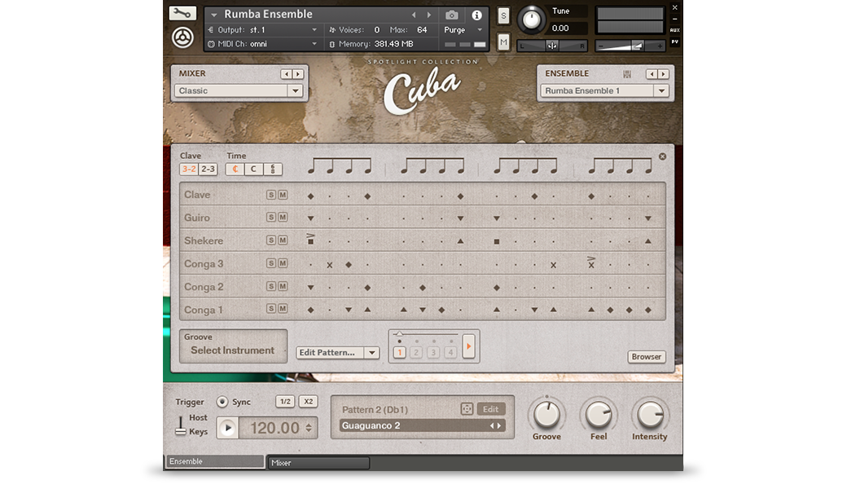Image resolution: width=847 pixels, height=489 pixels.
Task: Double tempo with the X2 button
Action: tap(308, 402)
